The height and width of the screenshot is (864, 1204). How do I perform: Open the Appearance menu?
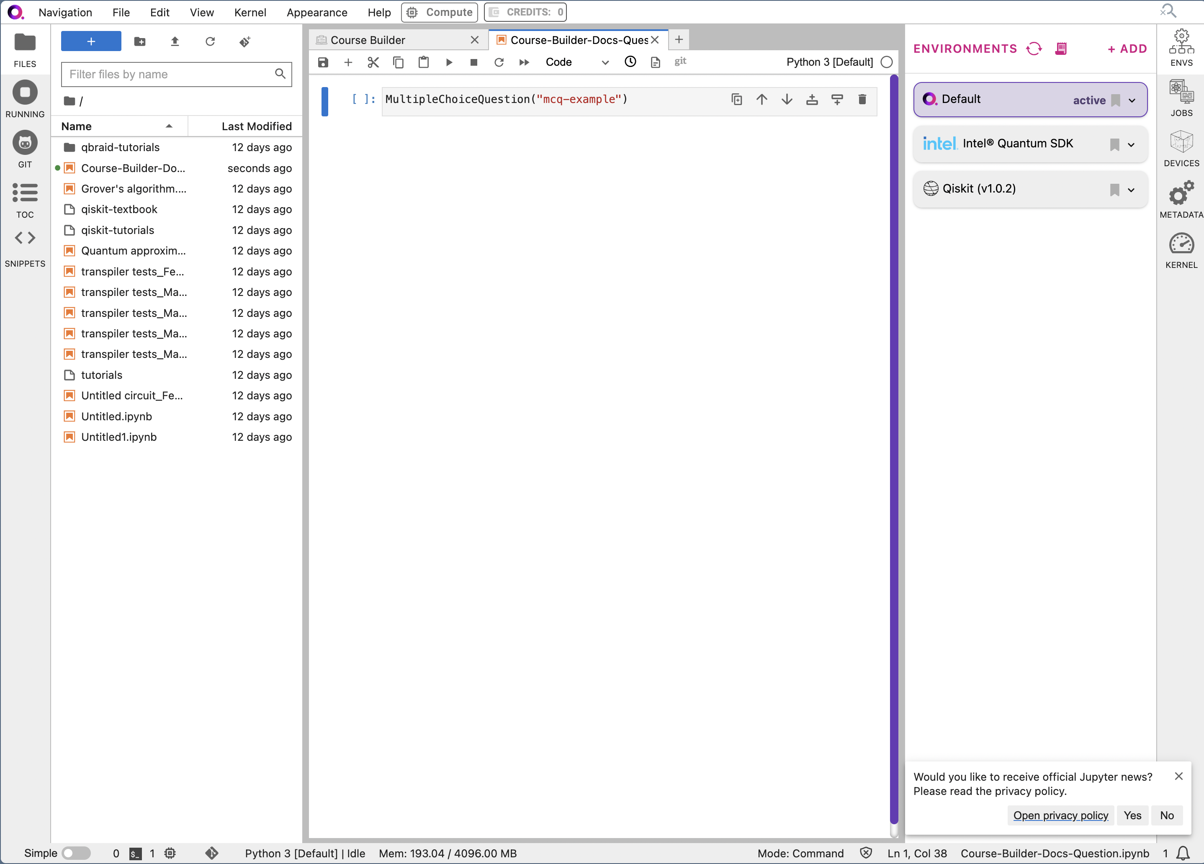pyautogui.click(x=317, y=12)
